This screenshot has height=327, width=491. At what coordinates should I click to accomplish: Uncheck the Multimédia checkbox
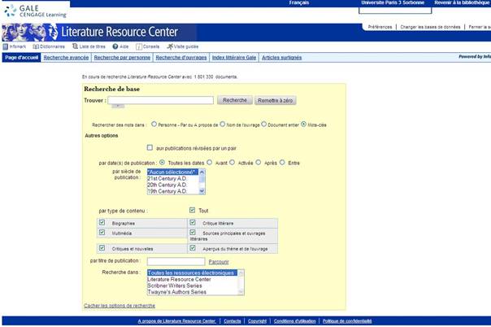[102, 233]
